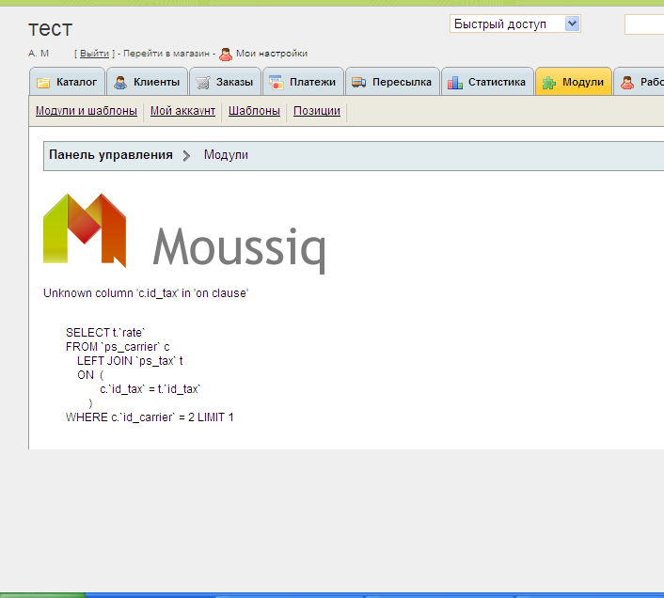Switch to the Клиенты tab
664x598 pixels.
(147, 81)
